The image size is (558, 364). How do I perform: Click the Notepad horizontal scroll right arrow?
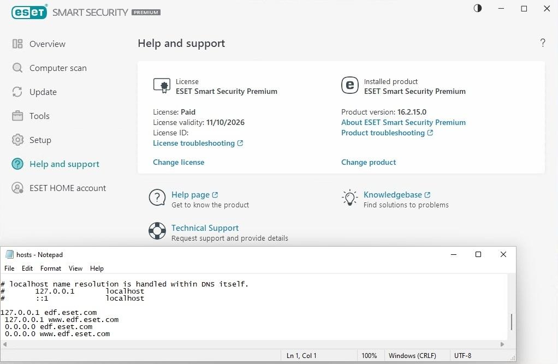click(x=502, y=344)
